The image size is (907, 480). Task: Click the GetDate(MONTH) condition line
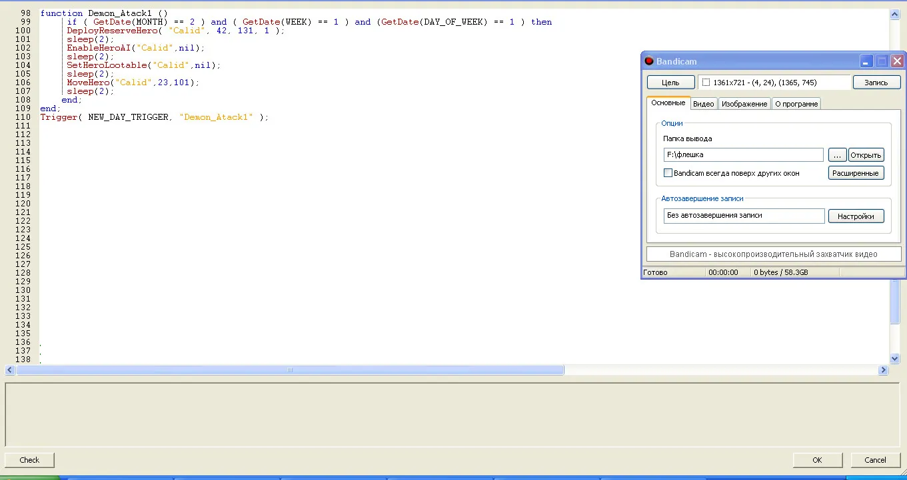[309, 22]
